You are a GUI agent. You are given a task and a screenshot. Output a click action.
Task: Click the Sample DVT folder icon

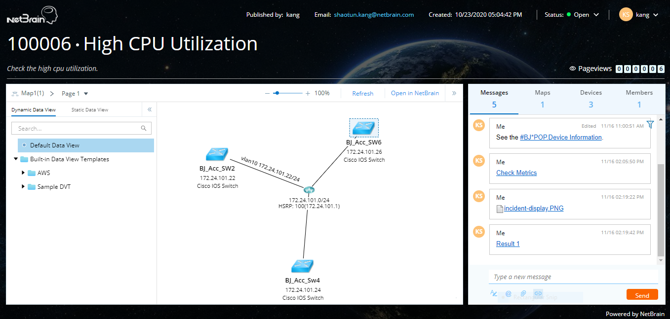32,187
